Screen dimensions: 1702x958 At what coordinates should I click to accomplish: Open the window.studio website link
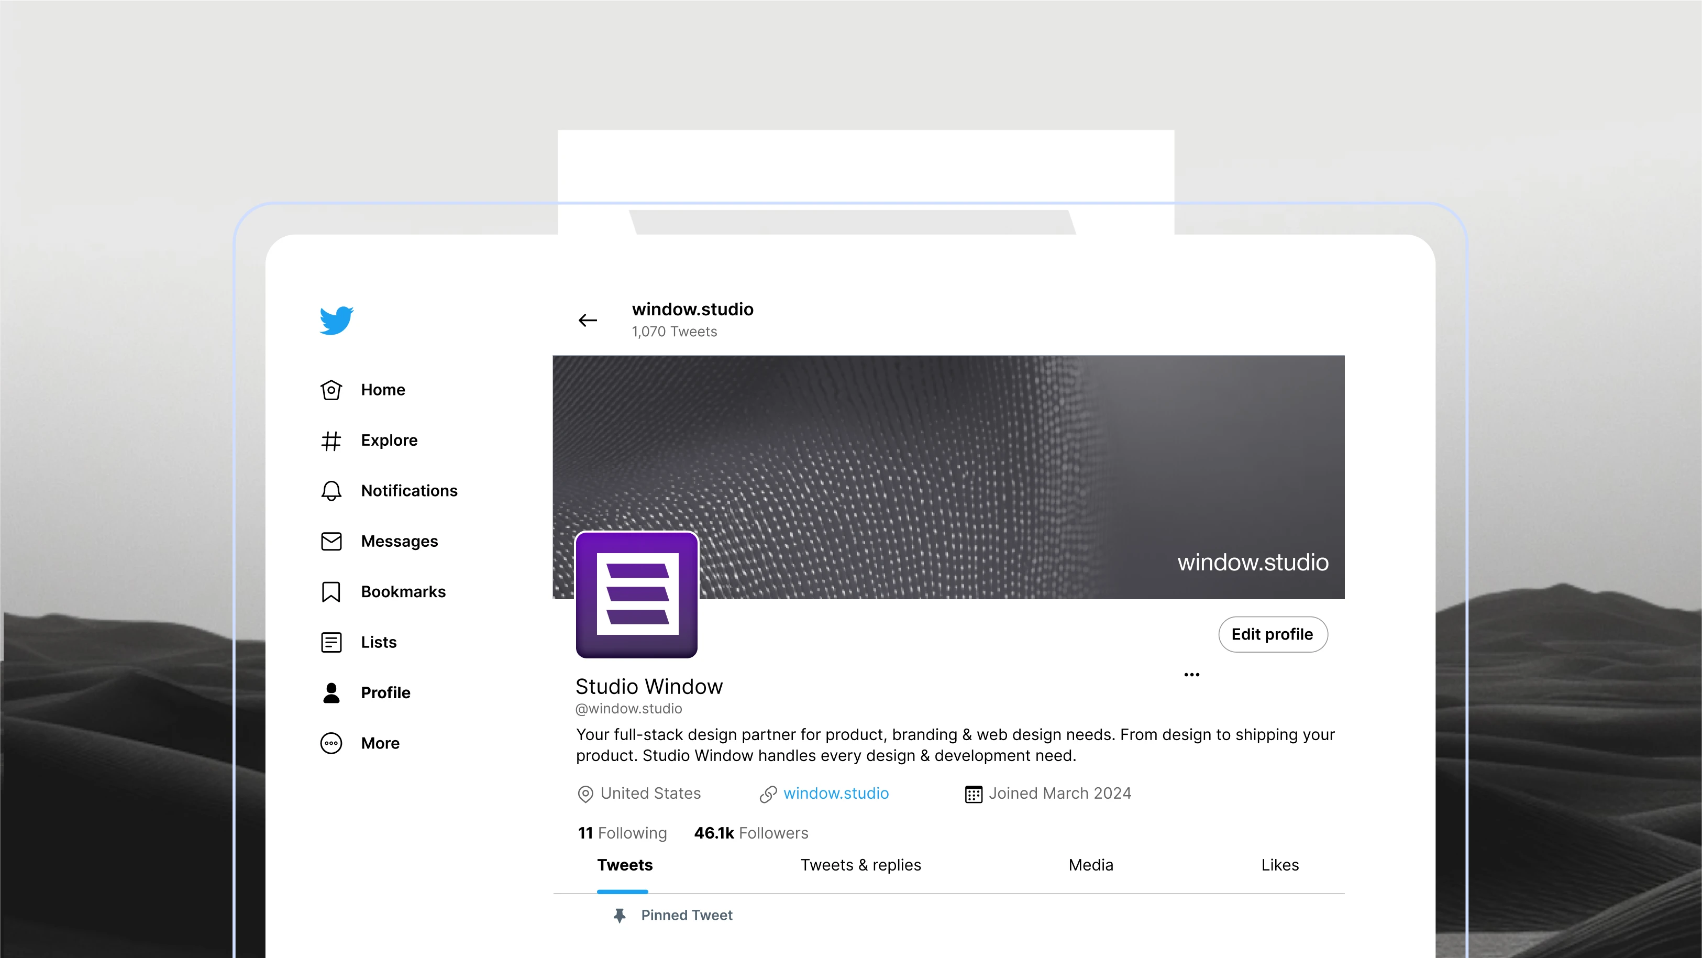pyautogui.click(x=836, y=794)
